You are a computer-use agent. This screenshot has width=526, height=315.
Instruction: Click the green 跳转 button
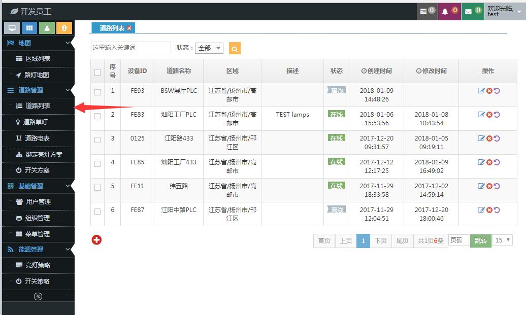pos(480,241)
